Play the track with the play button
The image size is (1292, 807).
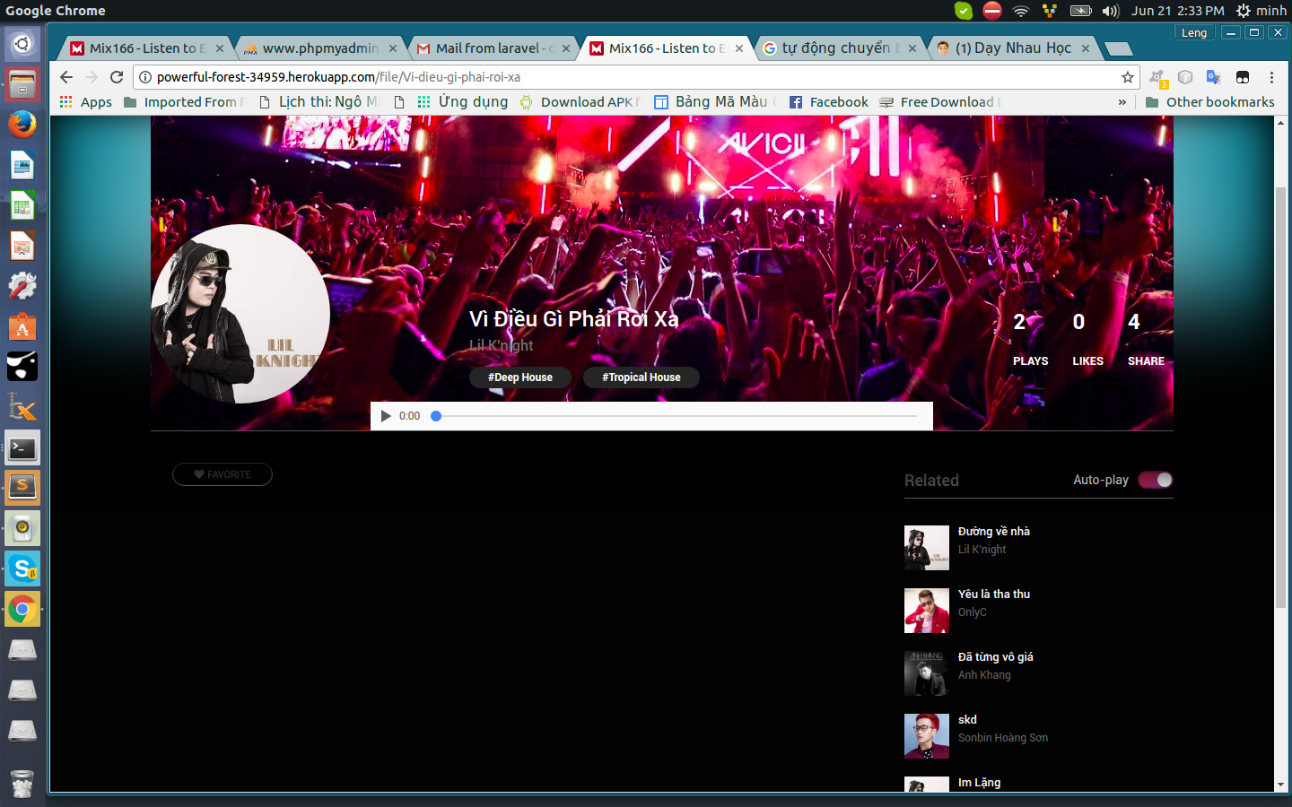(x=386, y=416)
